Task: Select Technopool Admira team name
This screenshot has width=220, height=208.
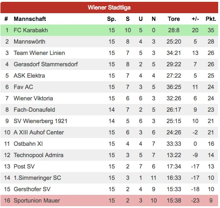Action: pyautogui.click(x=39, y=155)
